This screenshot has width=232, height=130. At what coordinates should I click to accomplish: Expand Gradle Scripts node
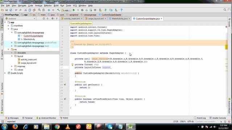coord(5,73)
